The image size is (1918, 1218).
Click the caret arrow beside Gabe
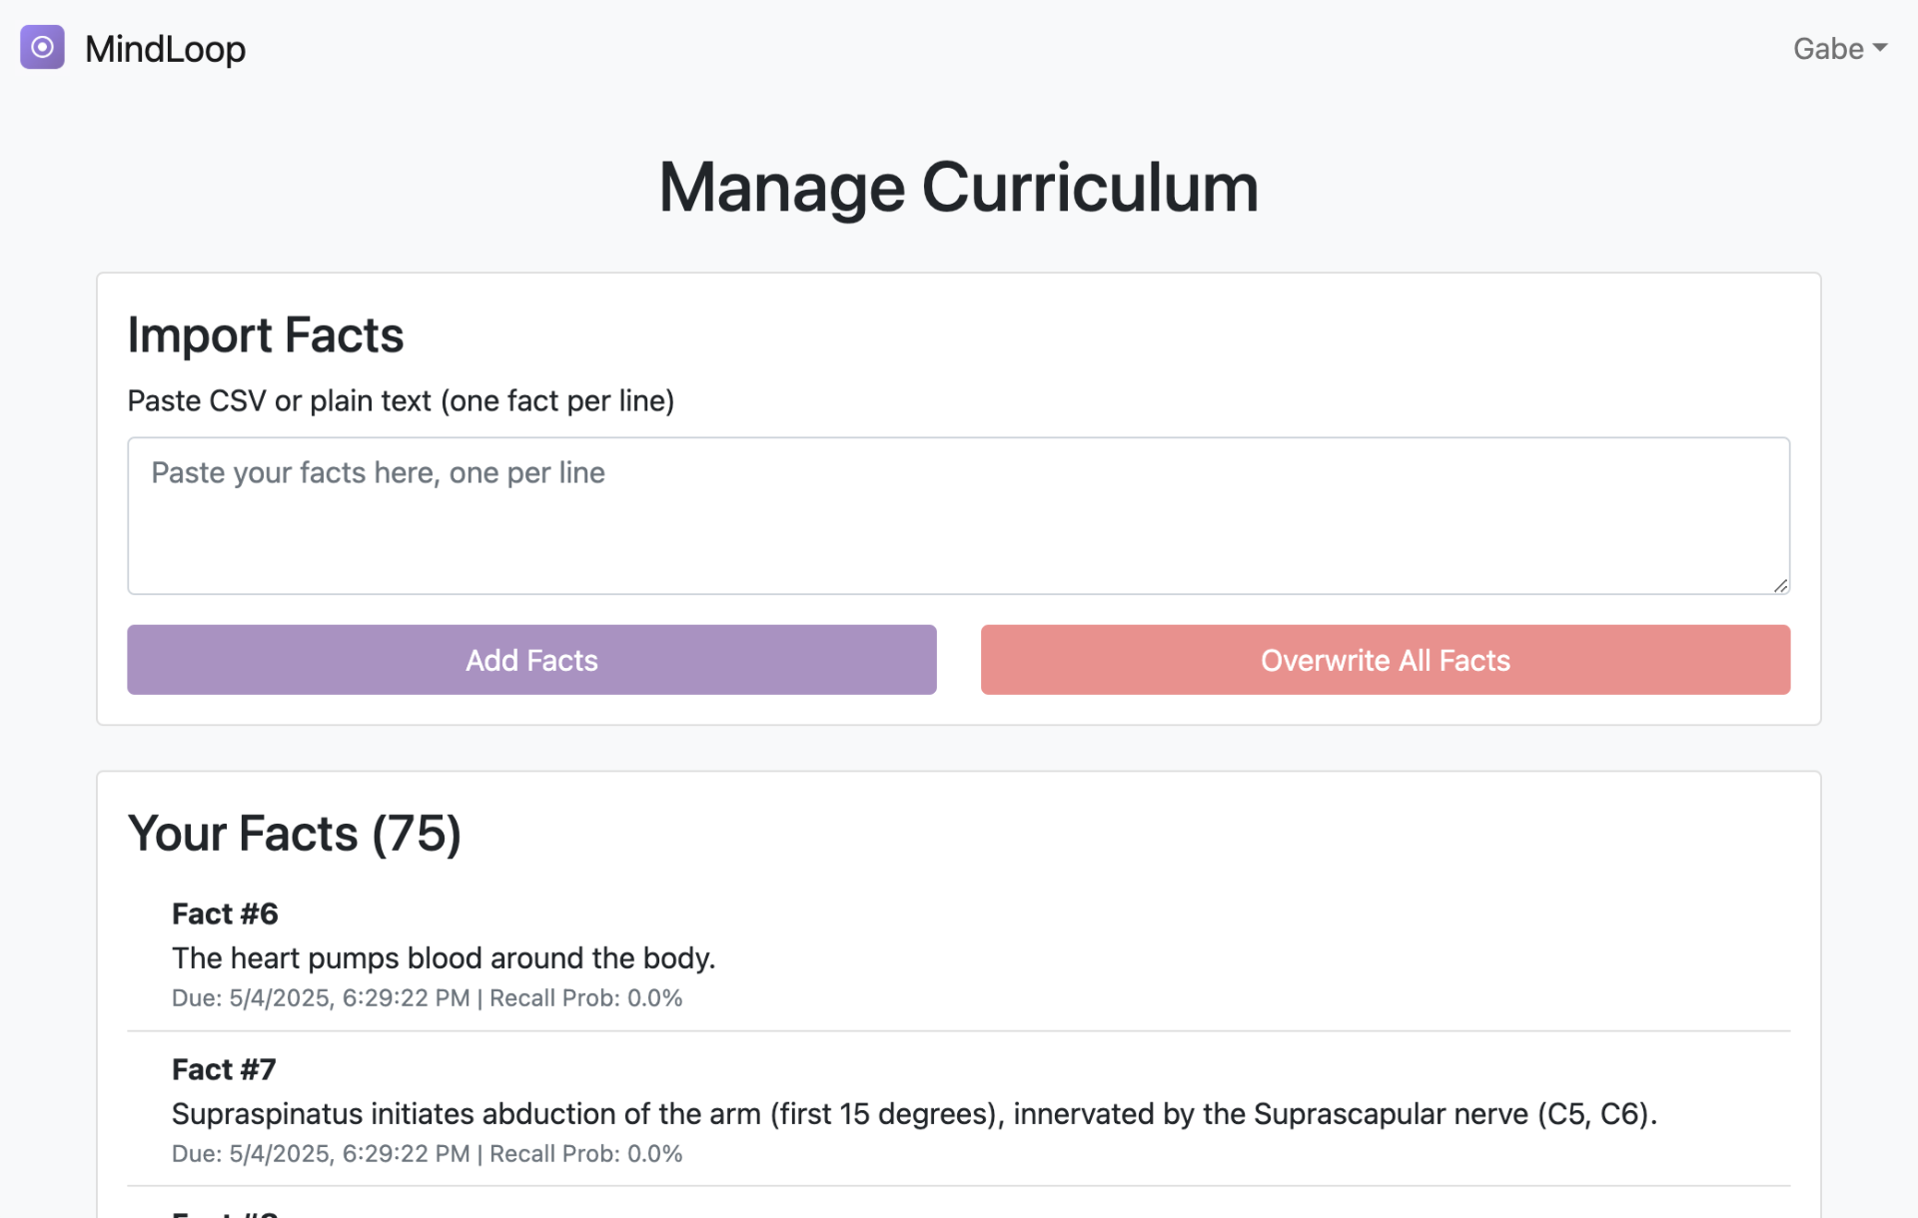[x=1880, y=48]
